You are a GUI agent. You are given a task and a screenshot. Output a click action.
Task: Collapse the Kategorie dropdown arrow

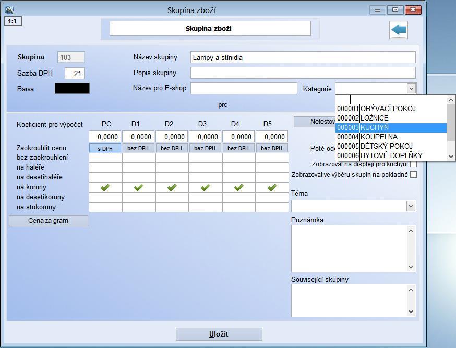[x=411, y=88]
